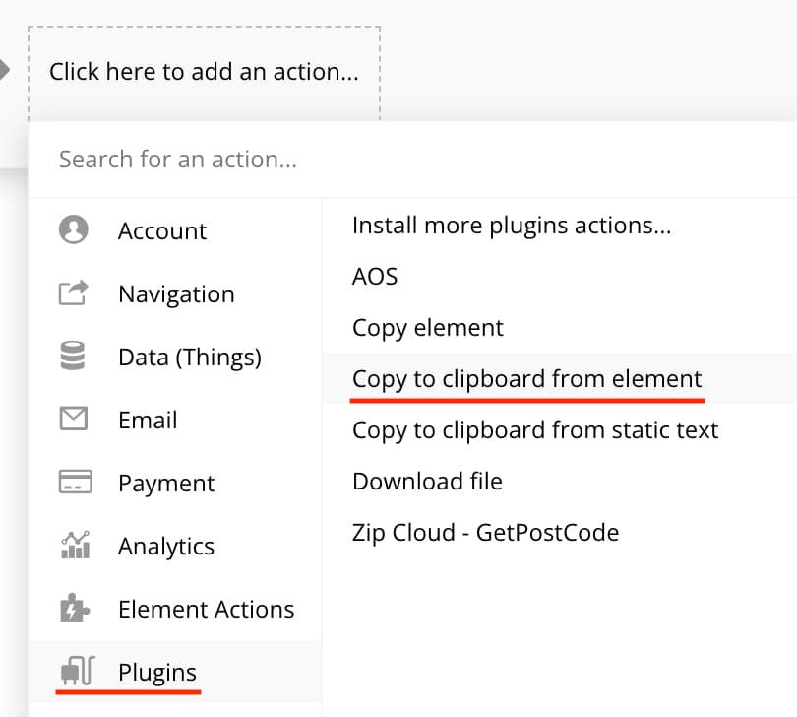This screenshot has height=717, width=797.
Task: Click the Payment credit card icon
Action: [75, 482]
